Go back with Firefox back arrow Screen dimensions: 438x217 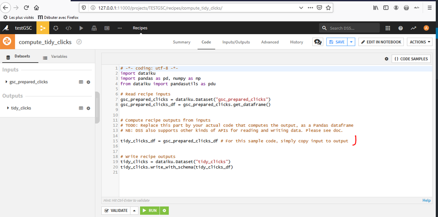6,8
